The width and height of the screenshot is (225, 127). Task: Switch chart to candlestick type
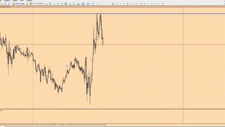point(50,4)
